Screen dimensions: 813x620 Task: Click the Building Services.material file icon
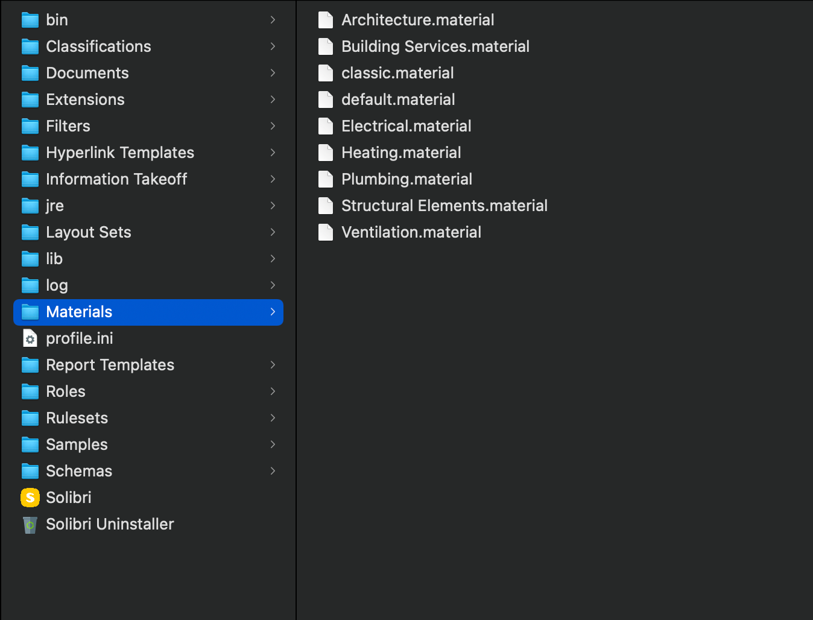[326, 46]
